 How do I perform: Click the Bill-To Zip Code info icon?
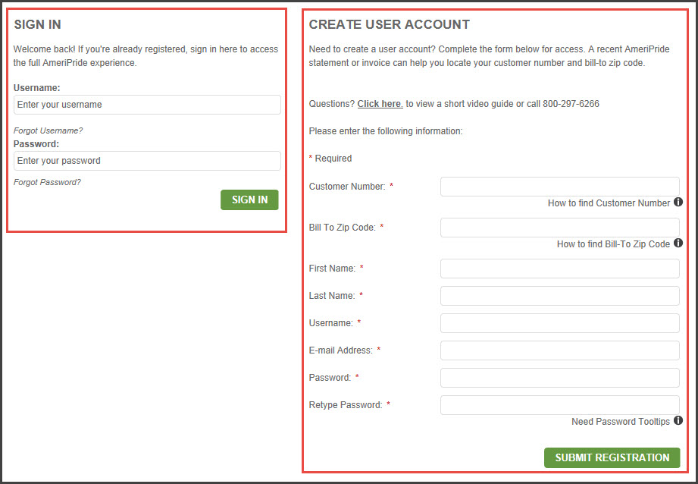click(678, 244)
